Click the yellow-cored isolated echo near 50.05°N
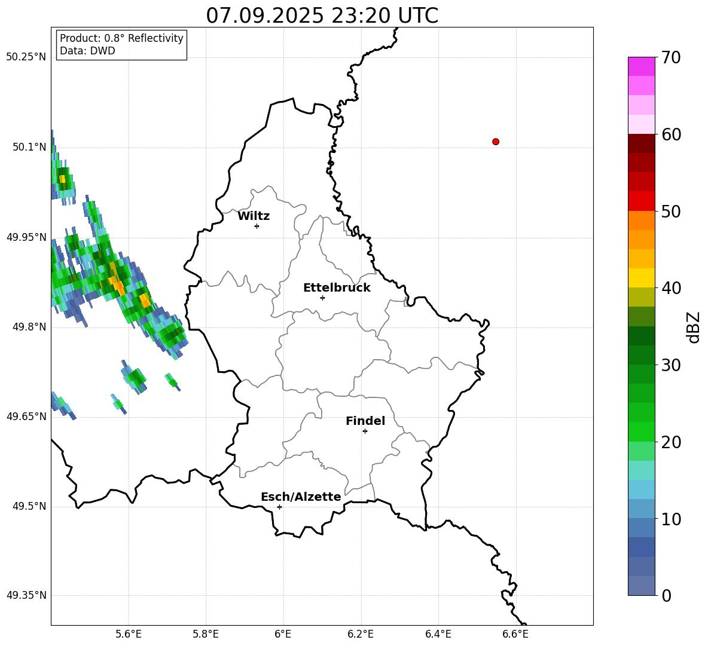The image size is (708, 646). (x=63, y=179)
